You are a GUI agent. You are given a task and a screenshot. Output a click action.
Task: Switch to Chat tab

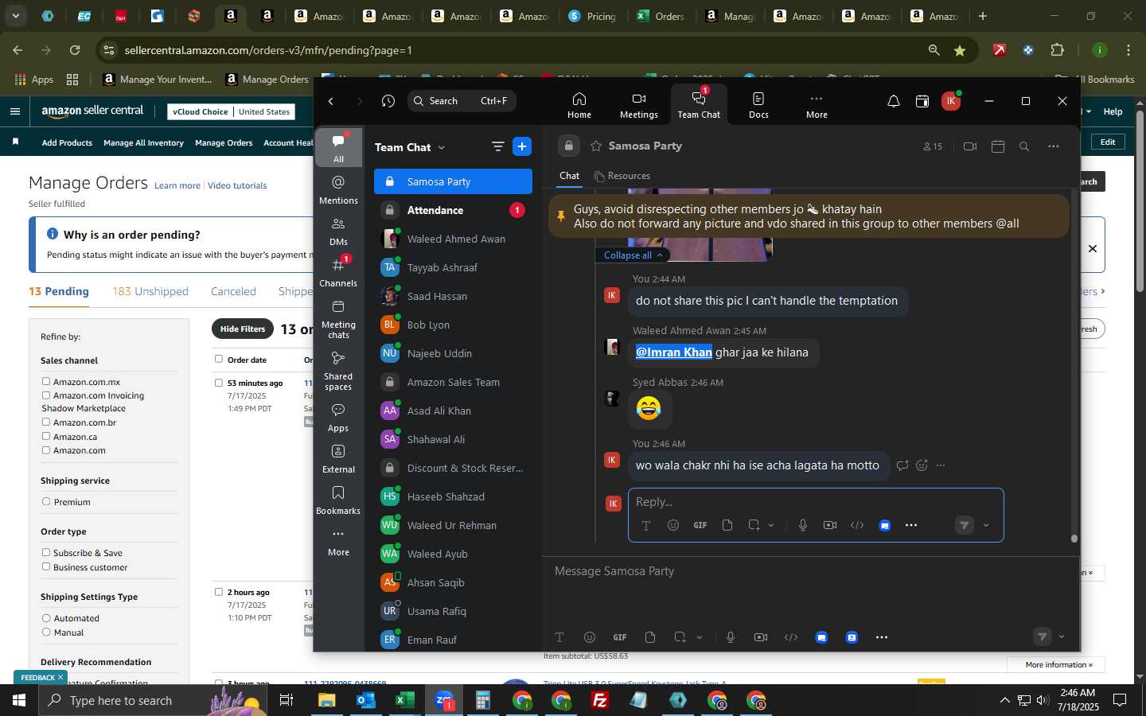(x=569, y=176)
